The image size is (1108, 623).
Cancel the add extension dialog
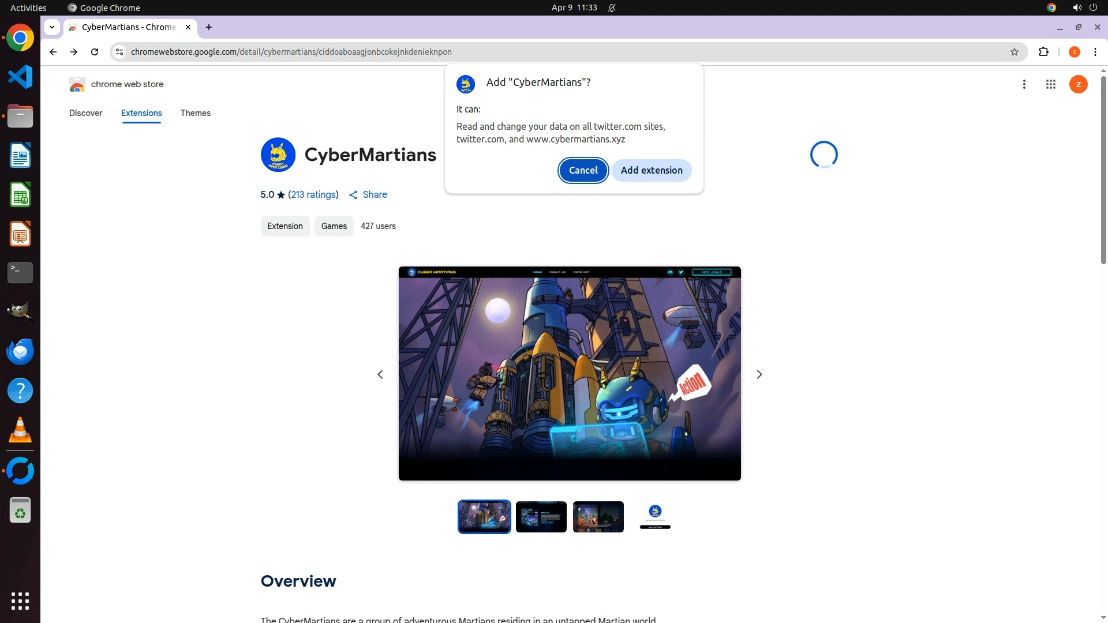(583, 170)
